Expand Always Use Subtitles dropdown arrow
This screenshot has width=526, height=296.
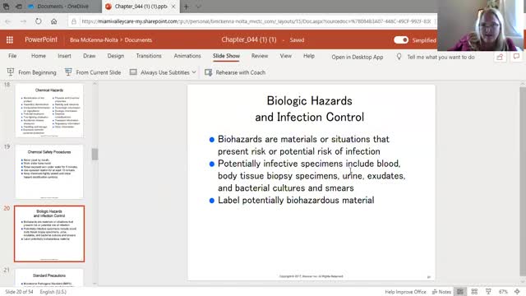tap(194, 72)
